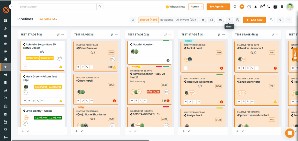Open the dashboard icon in left sidebar

tap(5, 21)
